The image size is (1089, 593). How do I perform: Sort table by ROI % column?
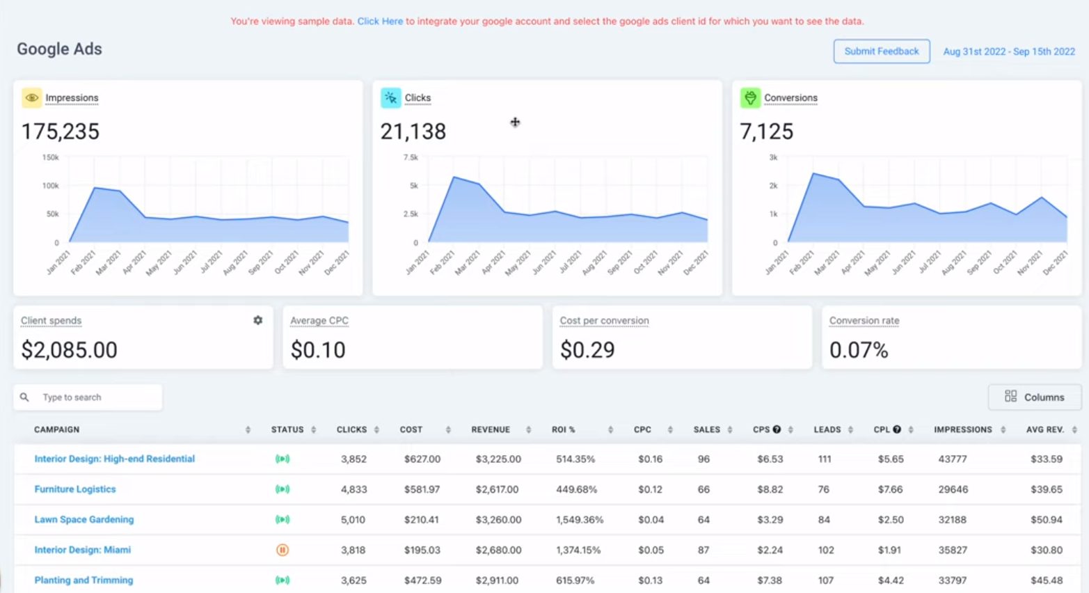(x=610, y=430)
